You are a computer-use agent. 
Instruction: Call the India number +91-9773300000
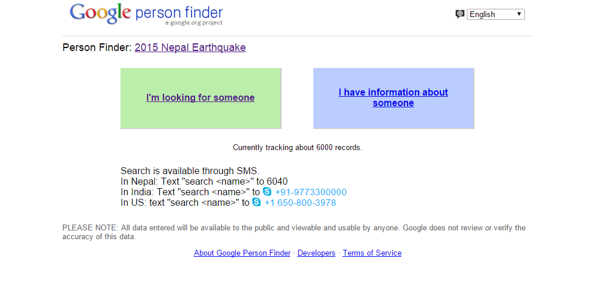coord(310,192)
